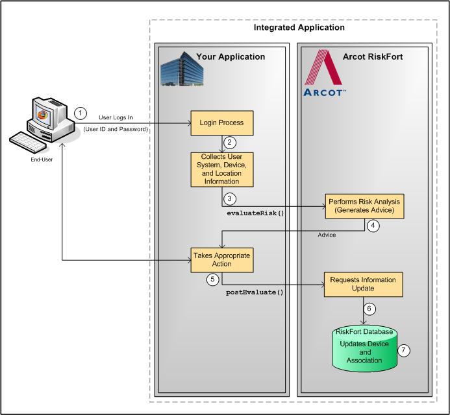Screen dimensions: 450x415
Task: Click the Integrated Application title
Action: click(x=299, y=27)
